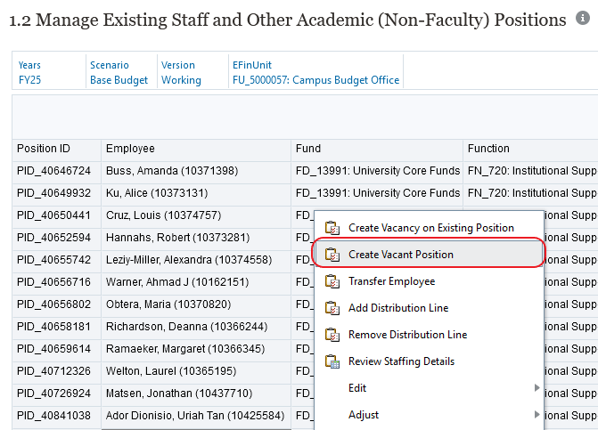Click the Add Distribution Line icon
The image size is (598, 430).
pyautogui.click(x=332, y=308)
